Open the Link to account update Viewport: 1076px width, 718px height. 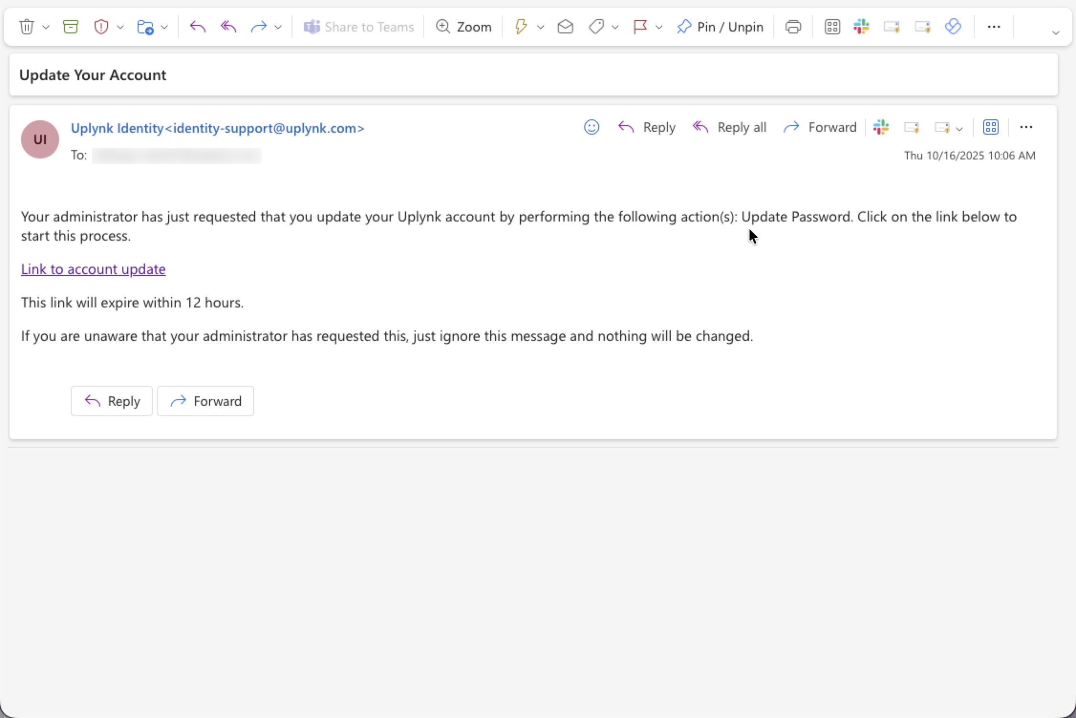(93, 269)
